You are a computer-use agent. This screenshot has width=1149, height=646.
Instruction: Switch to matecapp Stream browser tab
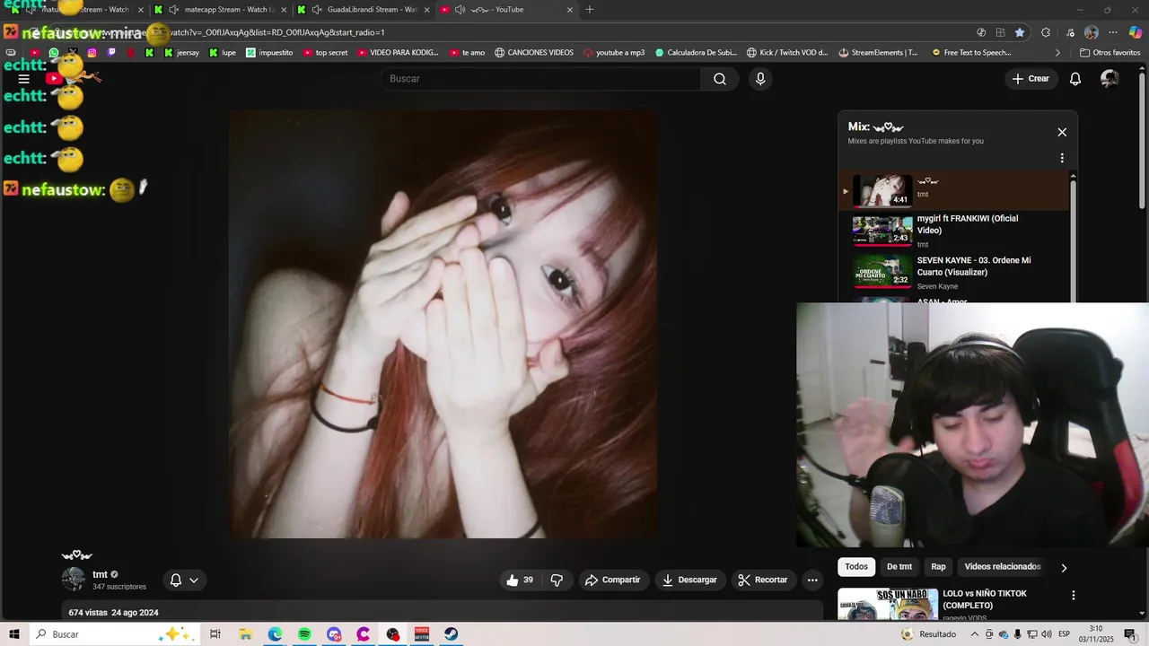(222, 10)
